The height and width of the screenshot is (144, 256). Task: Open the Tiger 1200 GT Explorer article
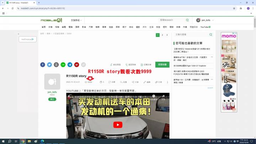[x=190, y=66]
